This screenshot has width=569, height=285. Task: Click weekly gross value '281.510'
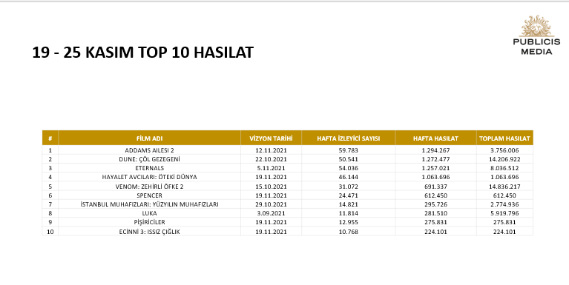435,213
